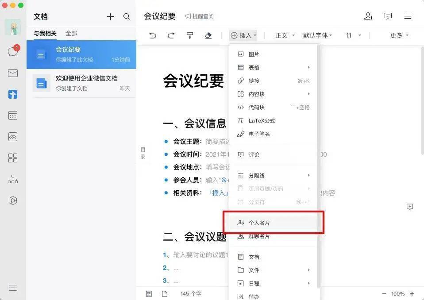Viewport: 424px width, 300px height.
Task: Create a new document with the plus button
Action: click(110, 16)
